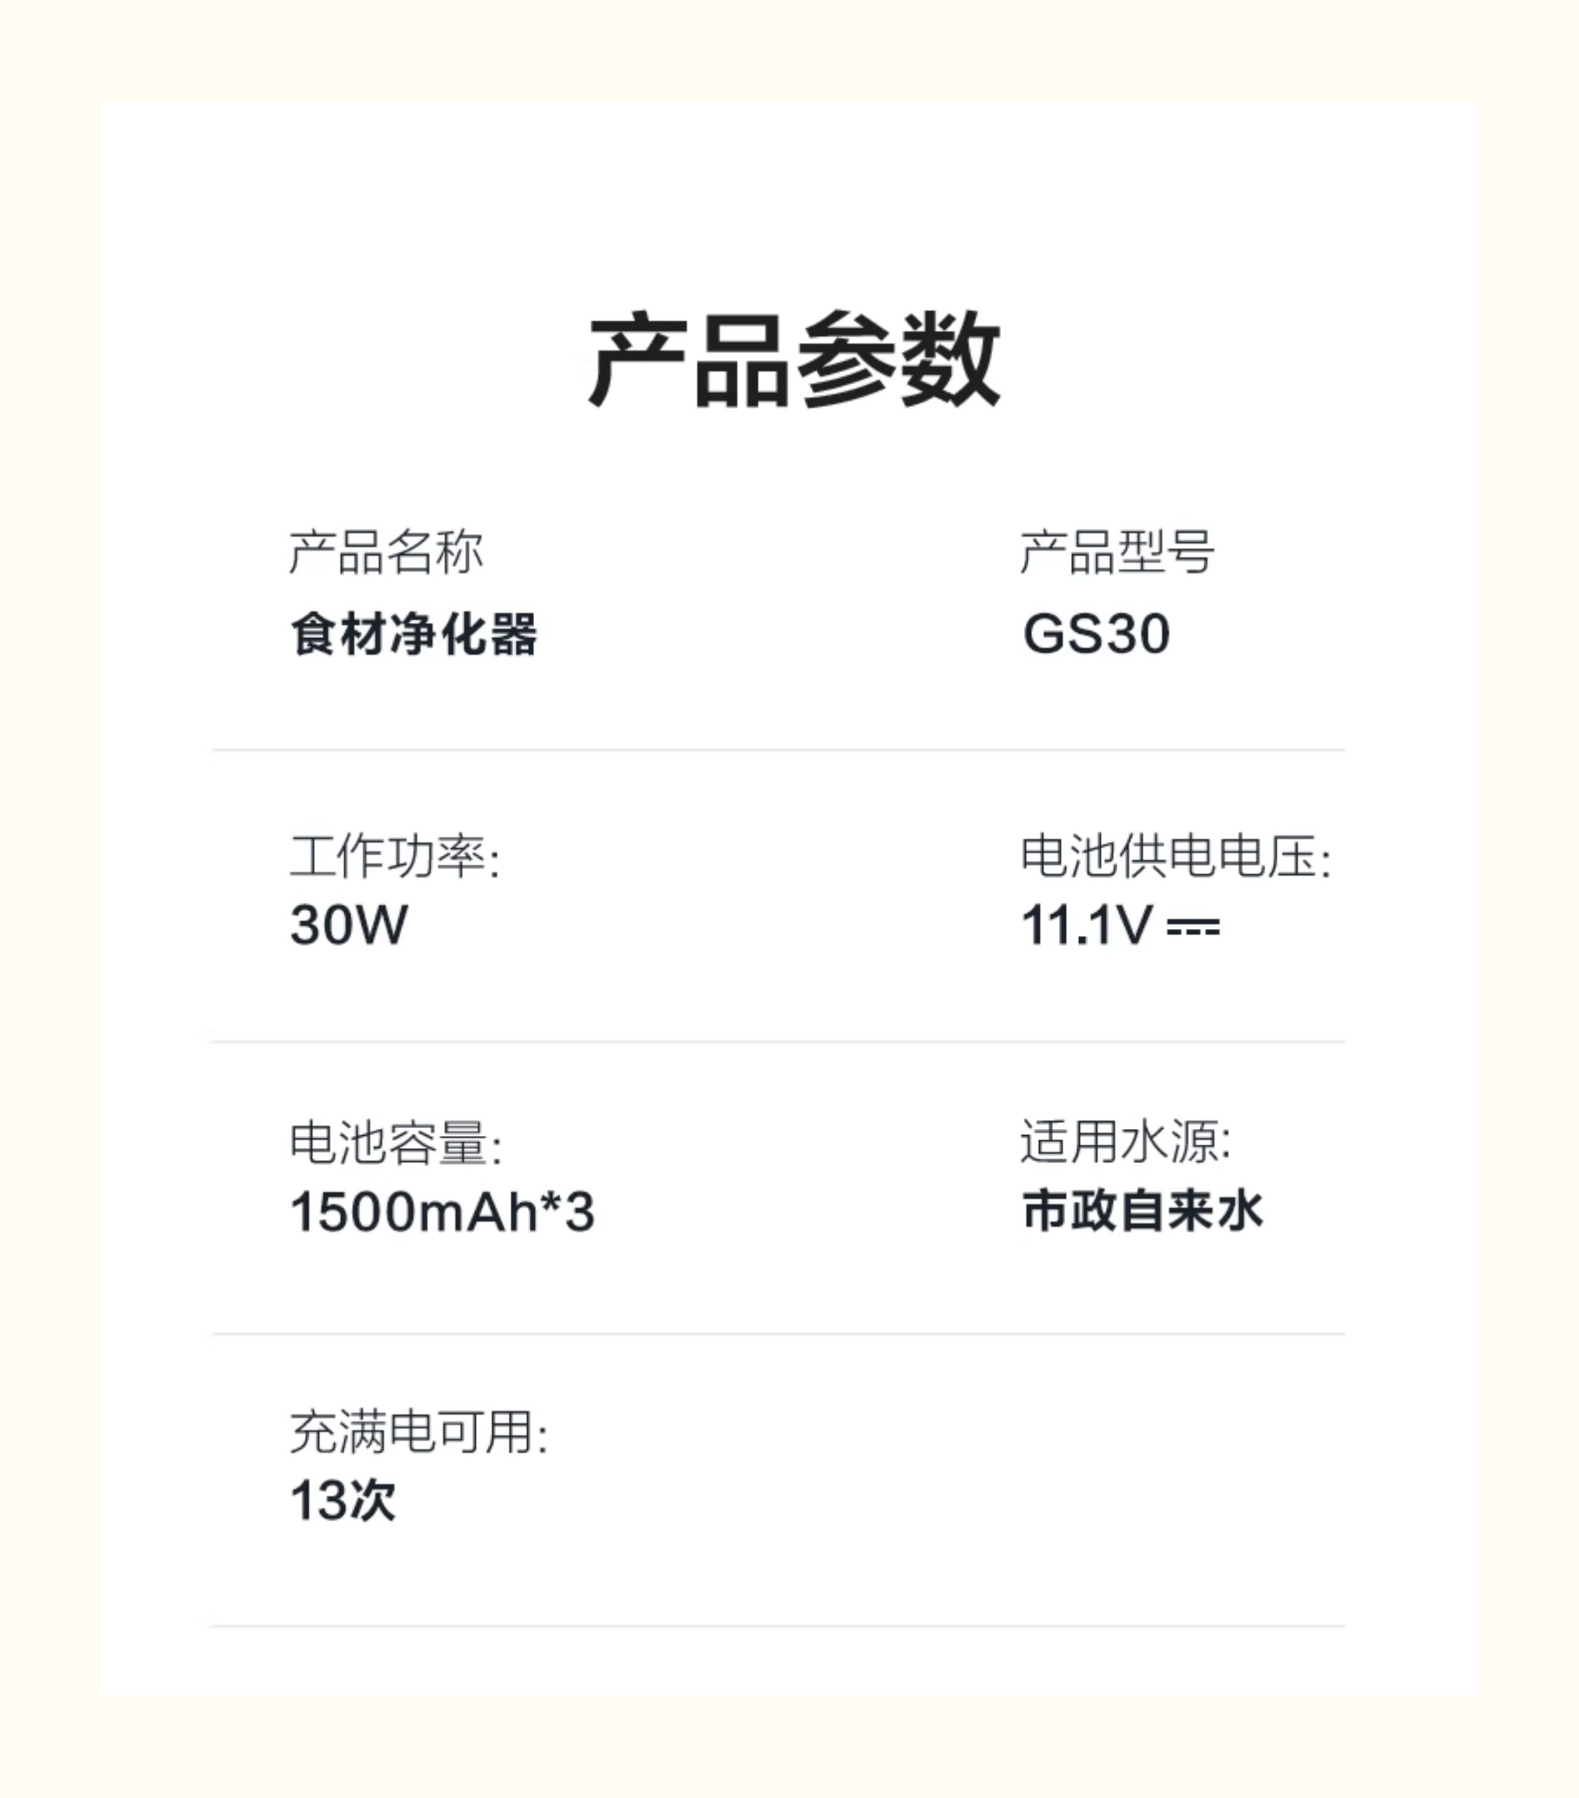The width and height of the screenshot is (1579, 1798).
Task: Select the 市政自来水 water source text
Action: coord(1142,1211)
